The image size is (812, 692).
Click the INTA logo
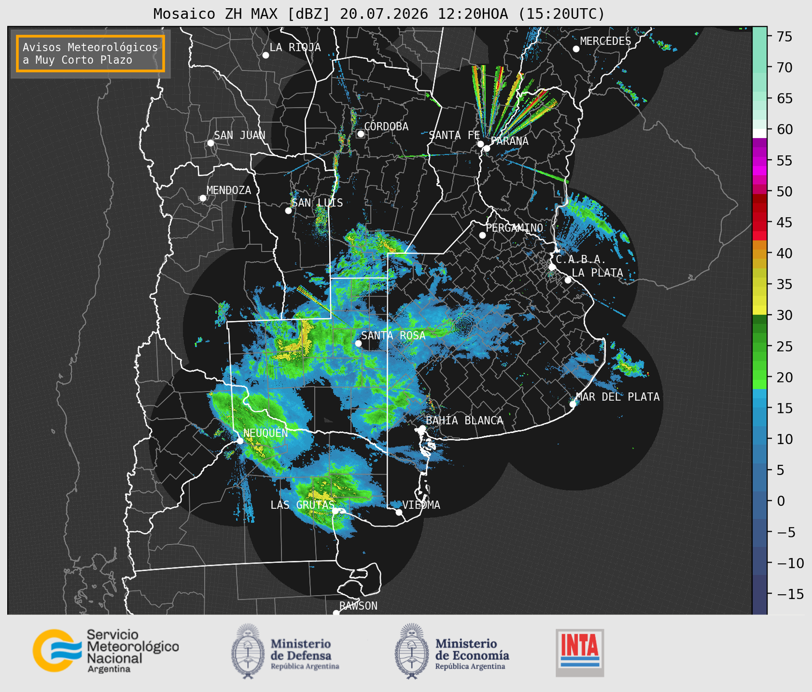580,653
